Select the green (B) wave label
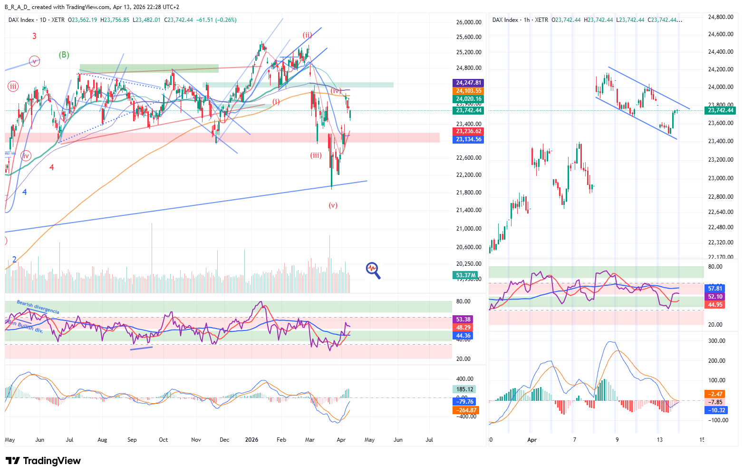 (64, 55)
